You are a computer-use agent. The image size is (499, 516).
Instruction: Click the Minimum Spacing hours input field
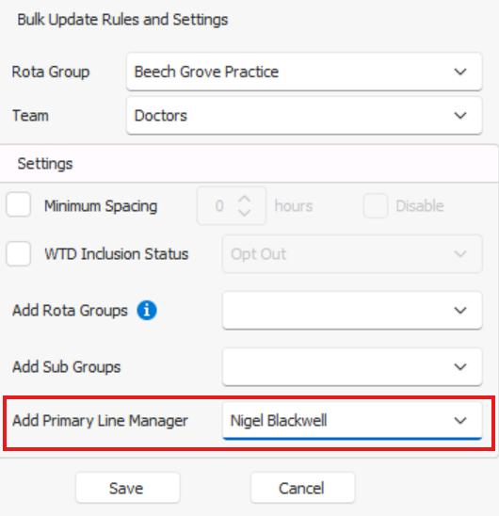232,206
